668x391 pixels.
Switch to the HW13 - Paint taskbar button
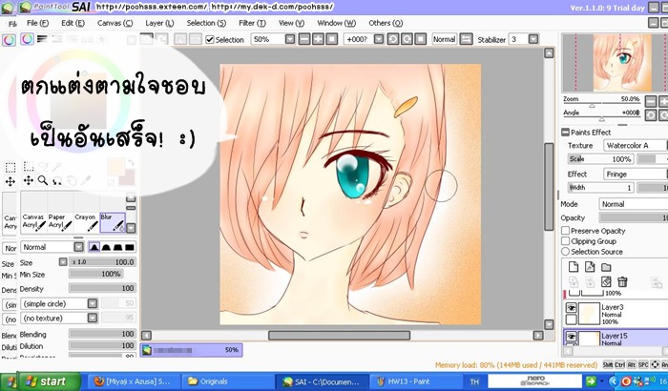[415, 381]
